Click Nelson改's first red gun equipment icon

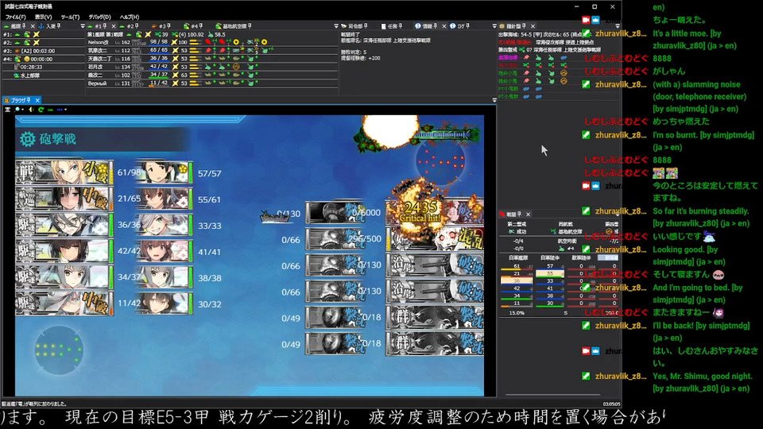(x=208, y=42)
